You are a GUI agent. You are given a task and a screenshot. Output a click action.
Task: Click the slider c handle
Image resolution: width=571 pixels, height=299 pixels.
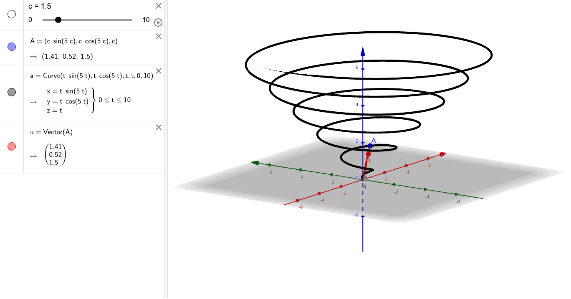(58, 20)
